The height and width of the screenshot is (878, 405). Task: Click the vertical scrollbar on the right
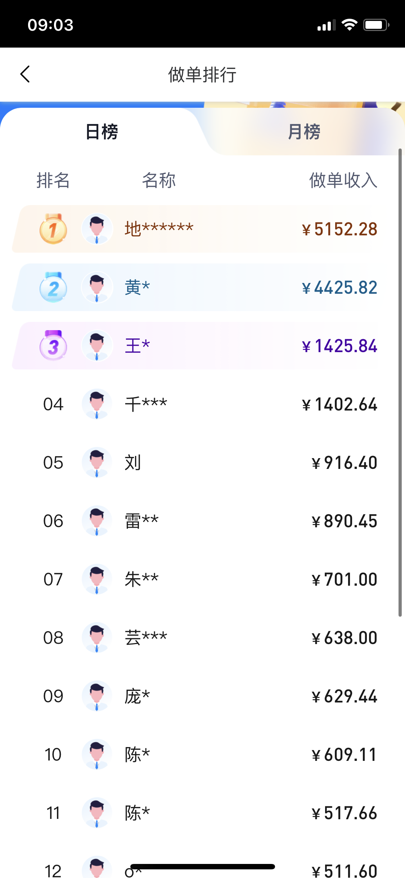[400, 382]
